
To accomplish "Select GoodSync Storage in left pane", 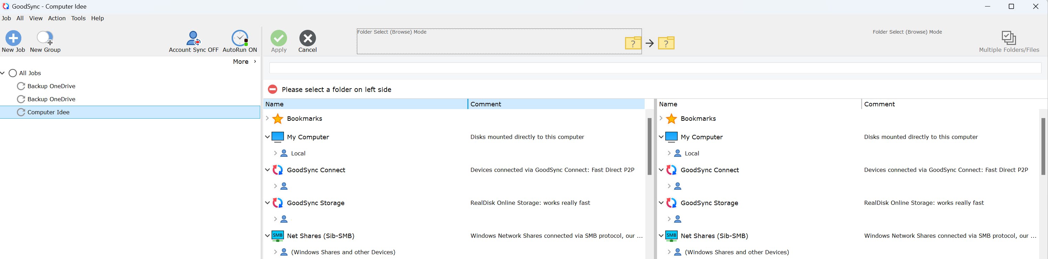I will [315, 203].
